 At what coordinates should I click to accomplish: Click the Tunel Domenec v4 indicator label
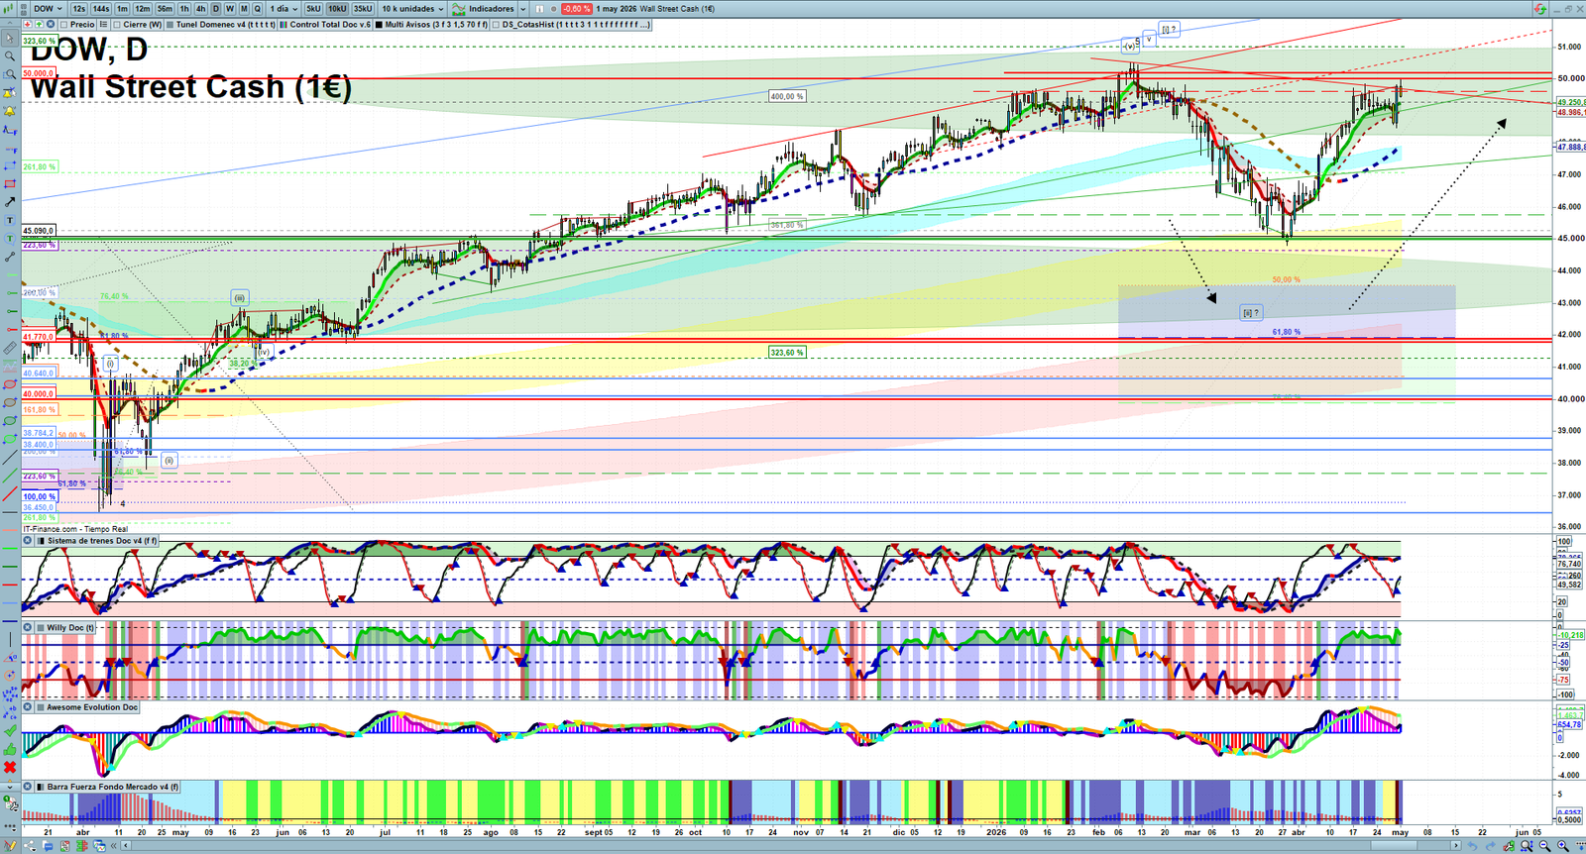coord(225,24)
